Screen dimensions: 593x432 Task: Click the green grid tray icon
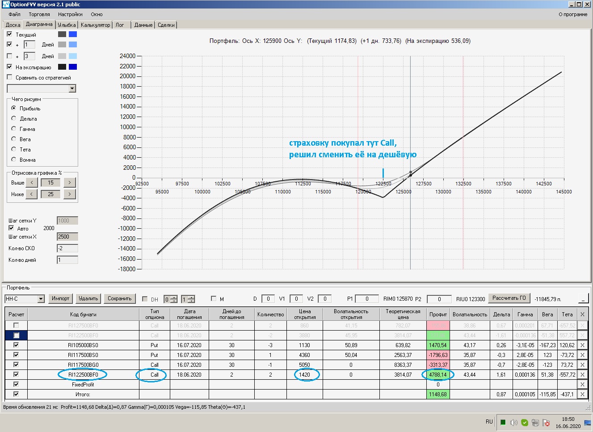click(503, 422)
